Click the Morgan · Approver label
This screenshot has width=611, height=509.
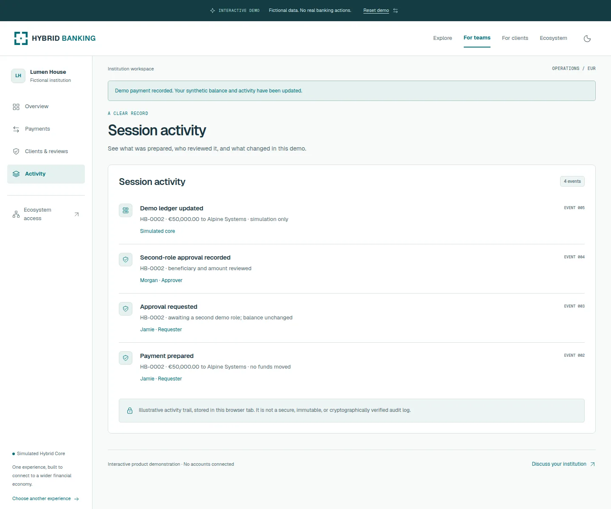coord(161,280)
